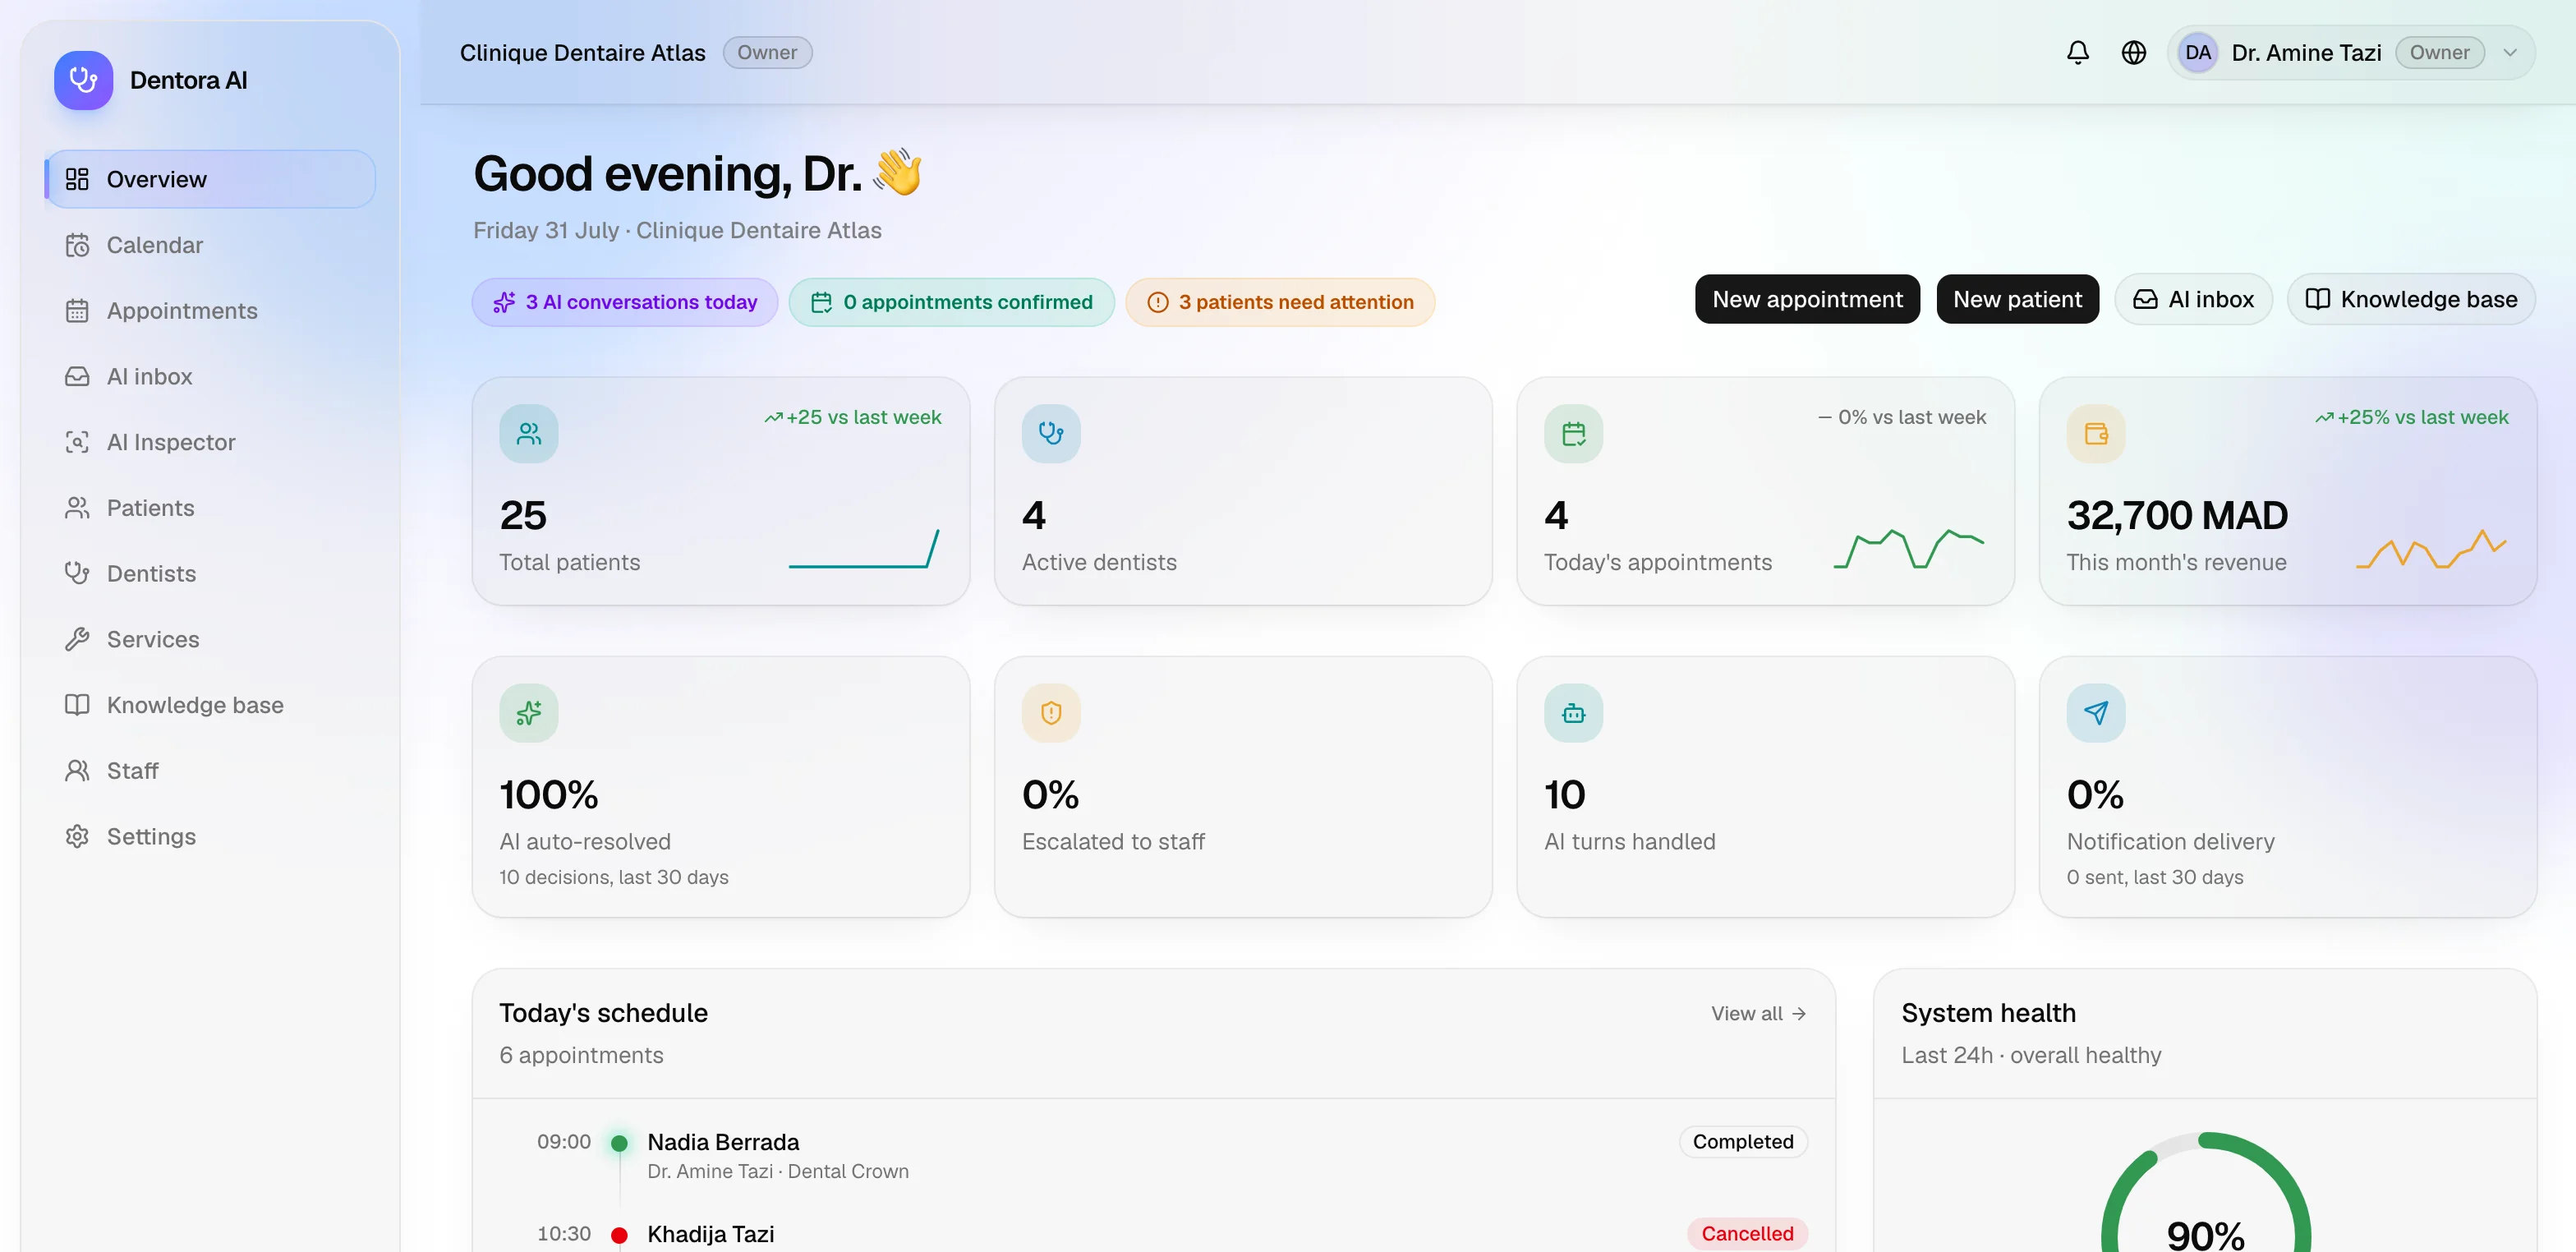
Task: Click the AI auto-resolved sparkle icon
Action: click(529, 713)
